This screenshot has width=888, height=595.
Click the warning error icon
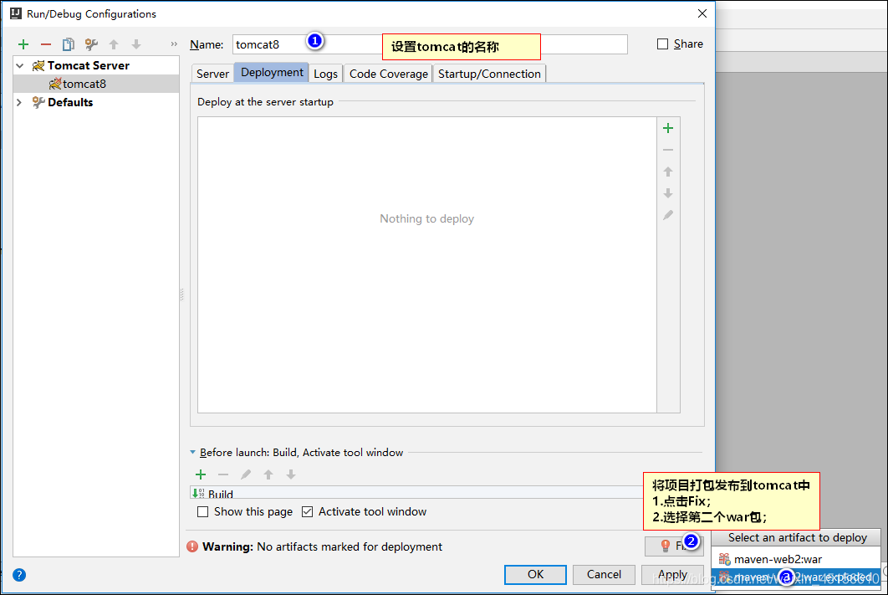pos(192,546)
